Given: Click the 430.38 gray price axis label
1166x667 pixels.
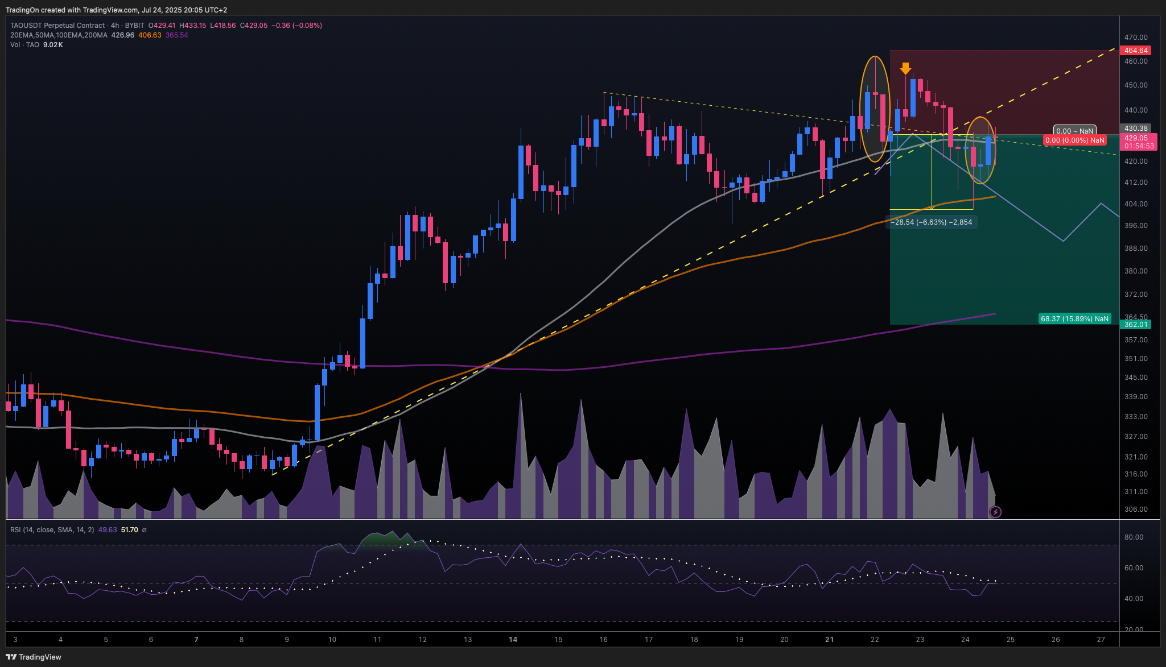Looking at the screenshot, I should [1136, 129].
